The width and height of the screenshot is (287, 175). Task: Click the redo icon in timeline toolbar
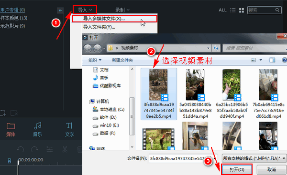point(34,149)
